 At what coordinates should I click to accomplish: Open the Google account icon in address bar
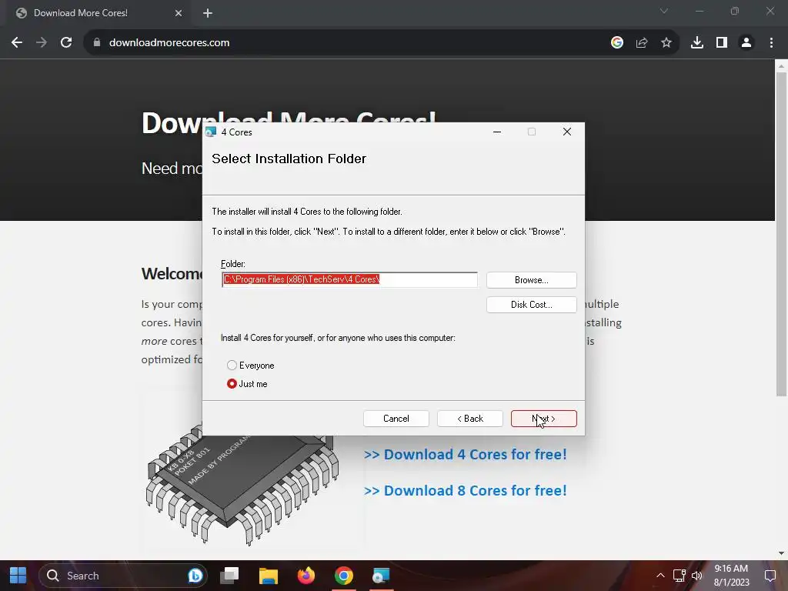(x=617, y=43)
